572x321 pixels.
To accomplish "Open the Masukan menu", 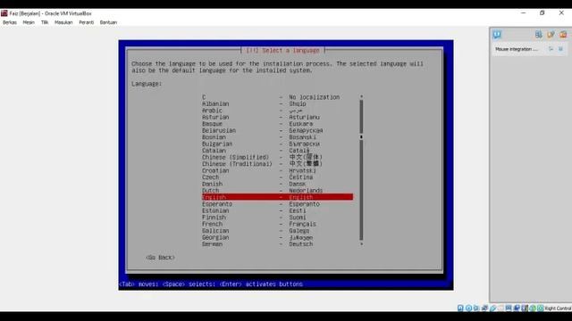I will (63, 22).
